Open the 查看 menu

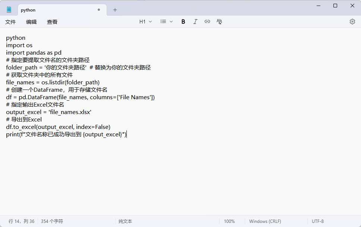tap(52, 22)
